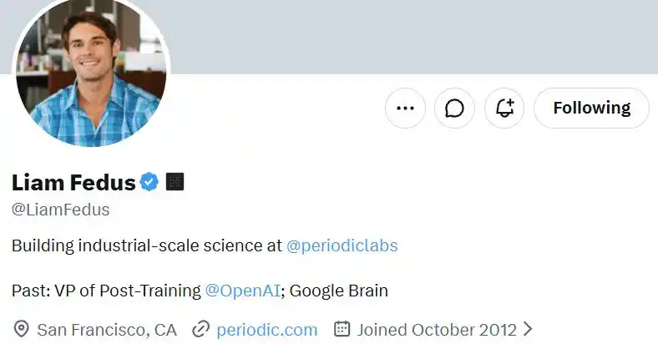Visit the periodic.com website link
The height and width of the screenshot is (344, 658).
click(x=267, y=330)
